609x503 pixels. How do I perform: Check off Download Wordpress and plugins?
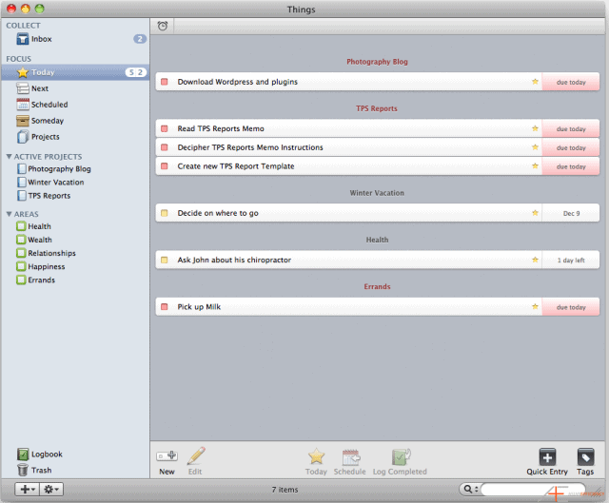click(x=165, y=82)
